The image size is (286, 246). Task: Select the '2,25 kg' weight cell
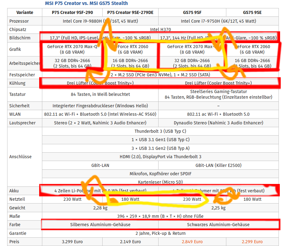point(219,208)
